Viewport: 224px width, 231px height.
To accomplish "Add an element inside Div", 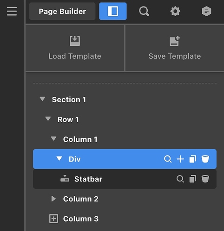I will click(x=180, y=159).
